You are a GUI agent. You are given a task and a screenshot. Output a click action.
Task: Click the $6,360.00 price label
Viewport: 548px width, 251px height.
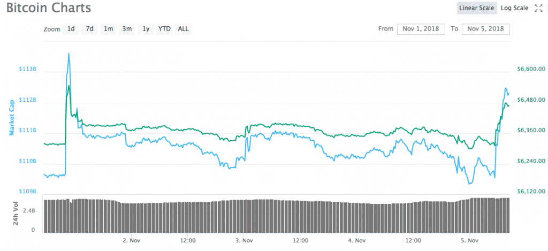click(531, 131)
